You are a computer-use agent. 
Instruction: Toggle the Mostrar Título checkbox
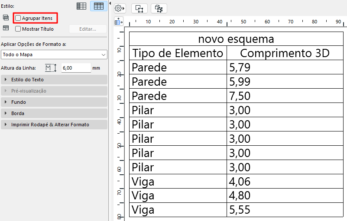[18, 29]
